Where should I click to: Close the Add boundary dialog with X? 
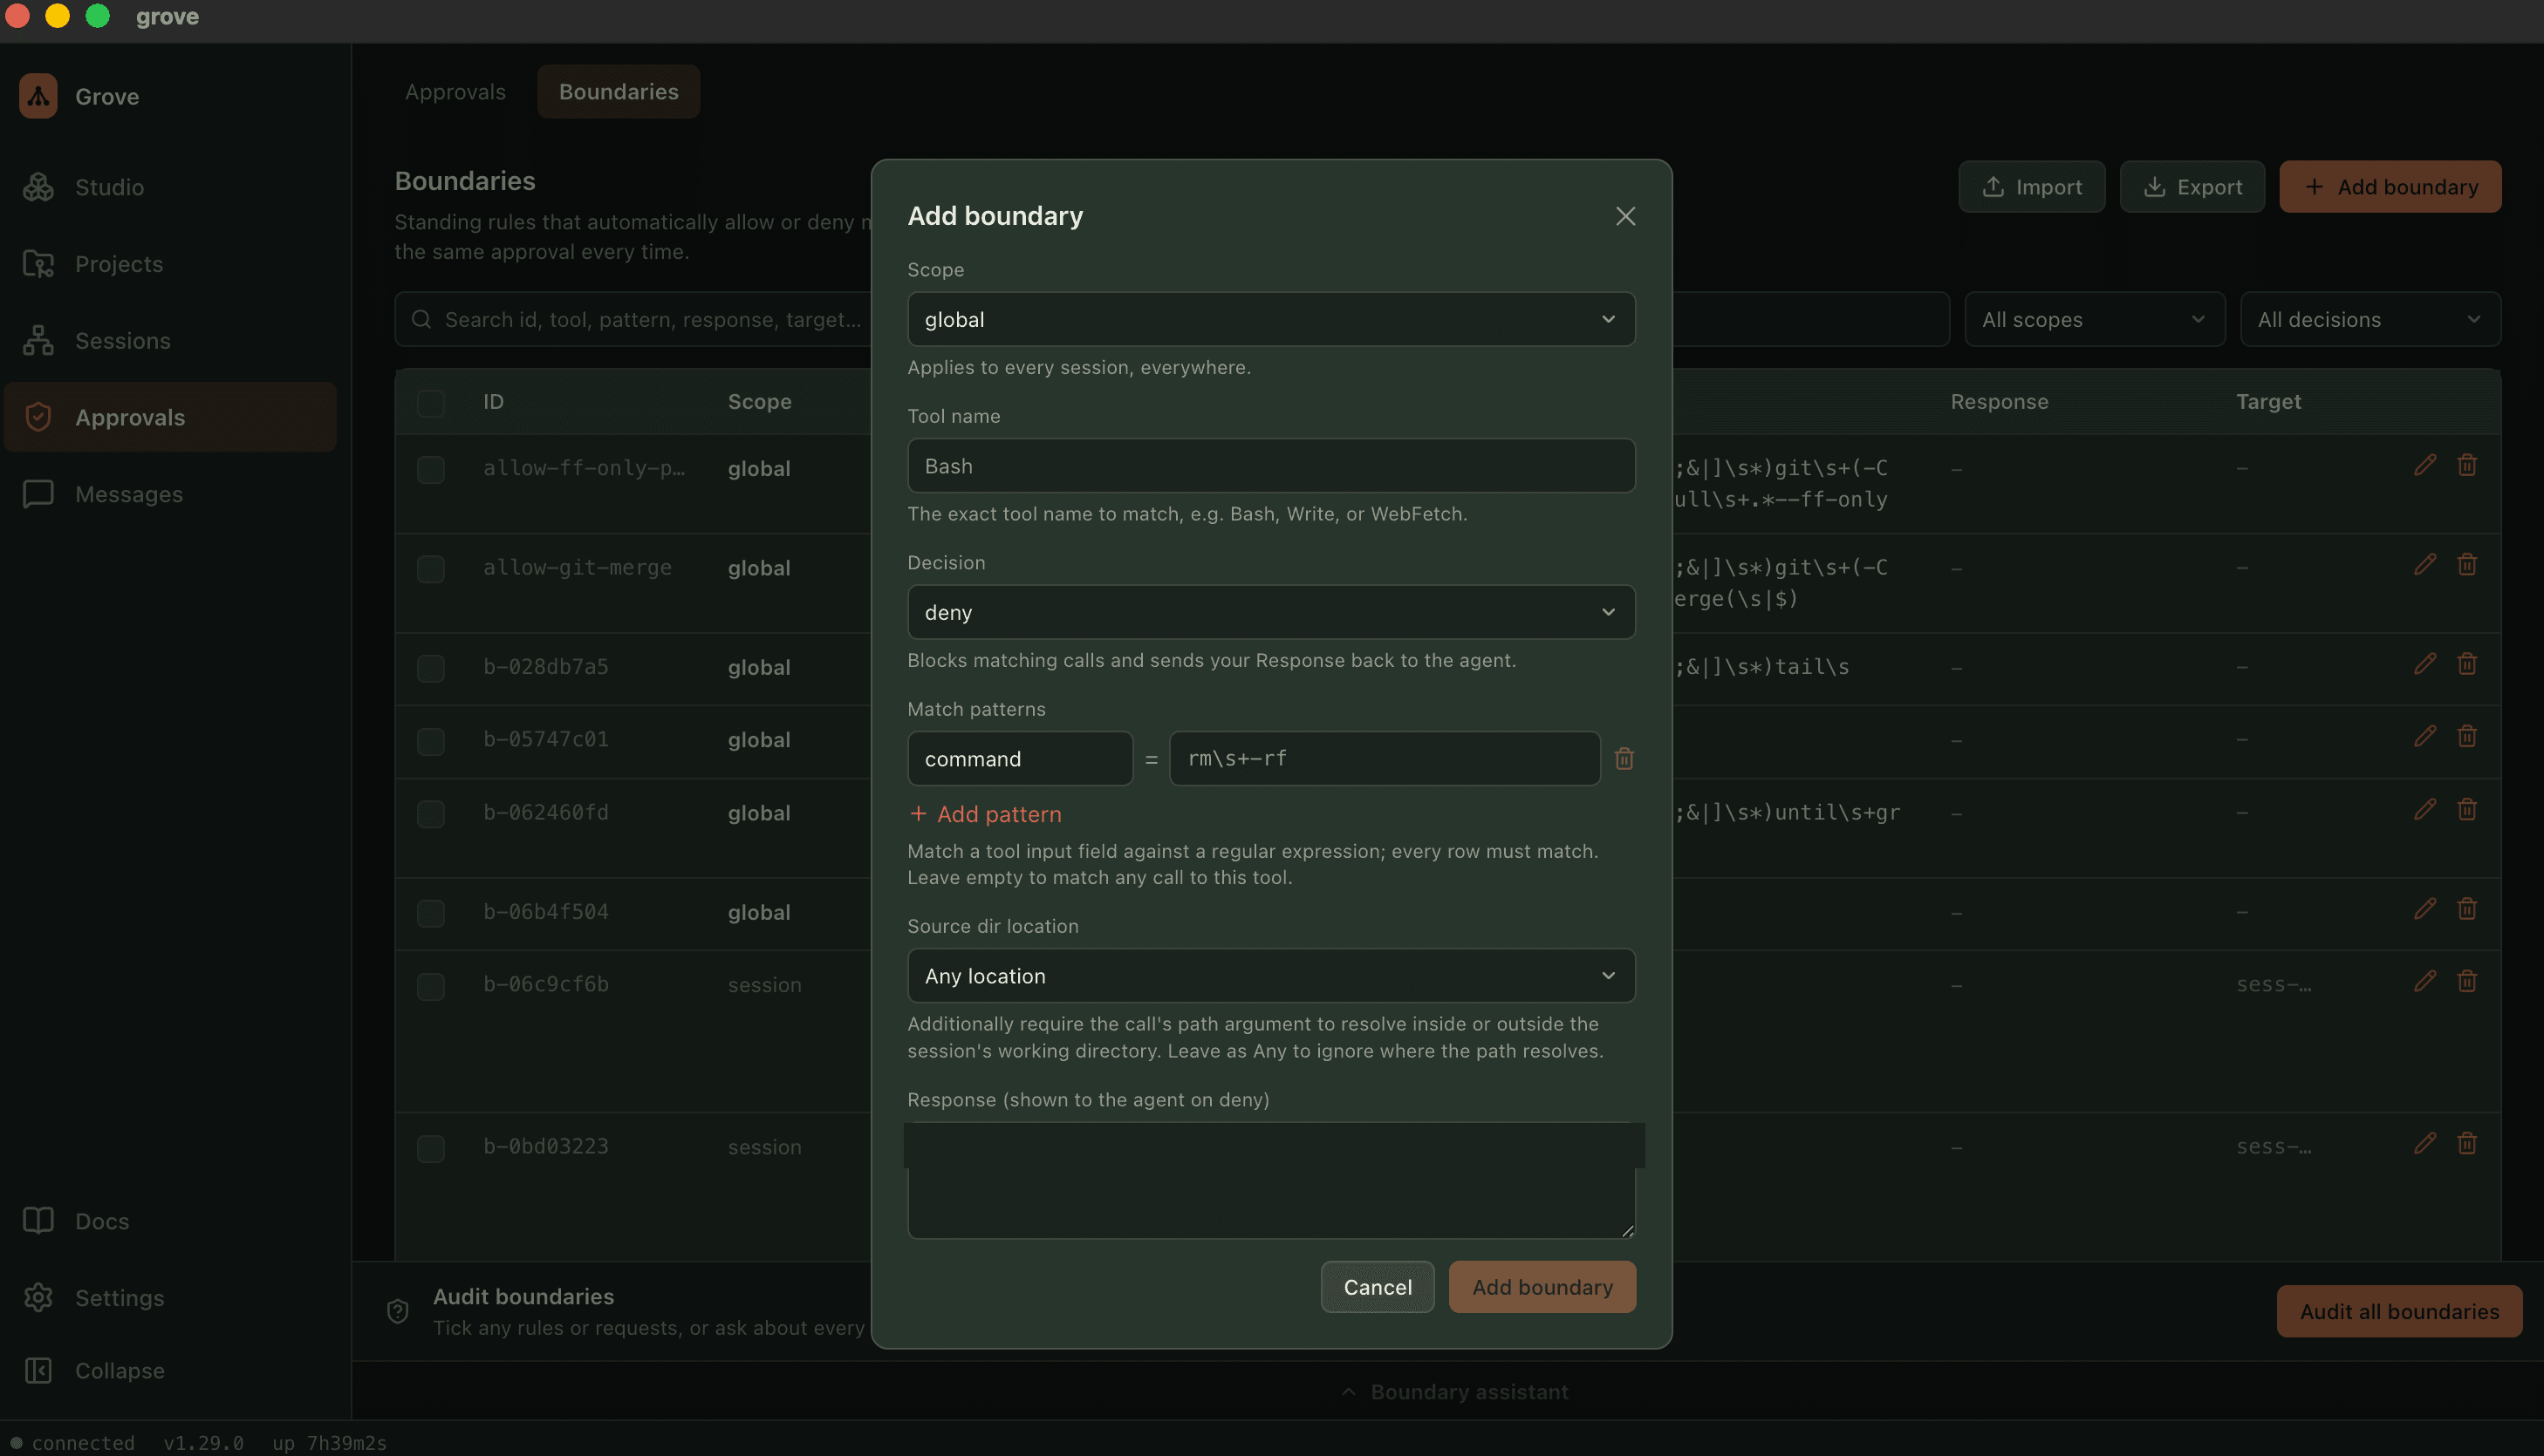(x=1625, y=216)
